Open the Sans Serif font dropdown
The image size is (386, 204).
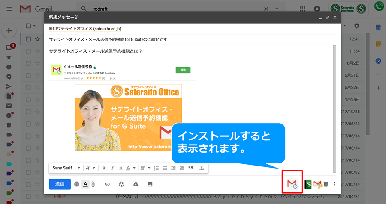click(x=66, y=168)
